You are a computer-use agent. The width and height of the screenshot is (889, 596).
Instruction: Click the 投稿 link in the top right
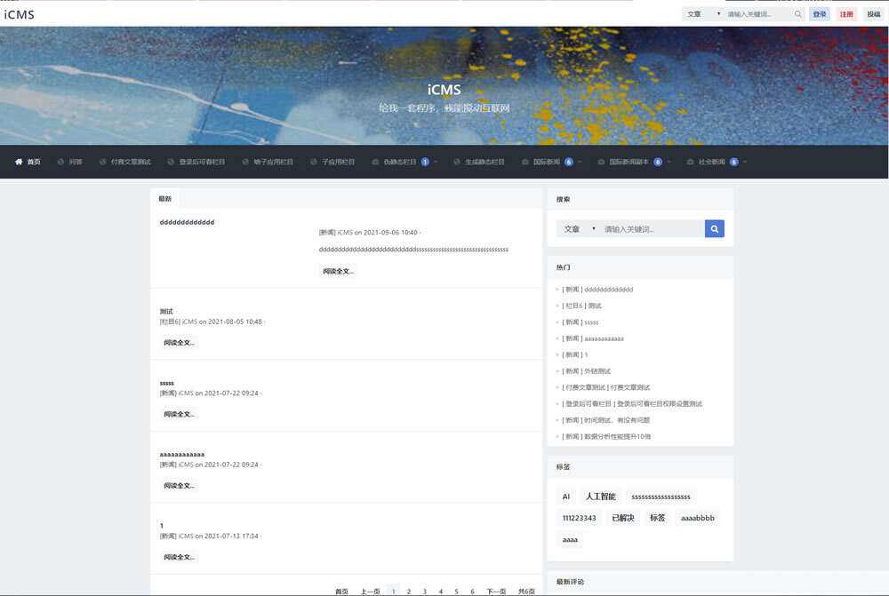[x=875, y=14]
